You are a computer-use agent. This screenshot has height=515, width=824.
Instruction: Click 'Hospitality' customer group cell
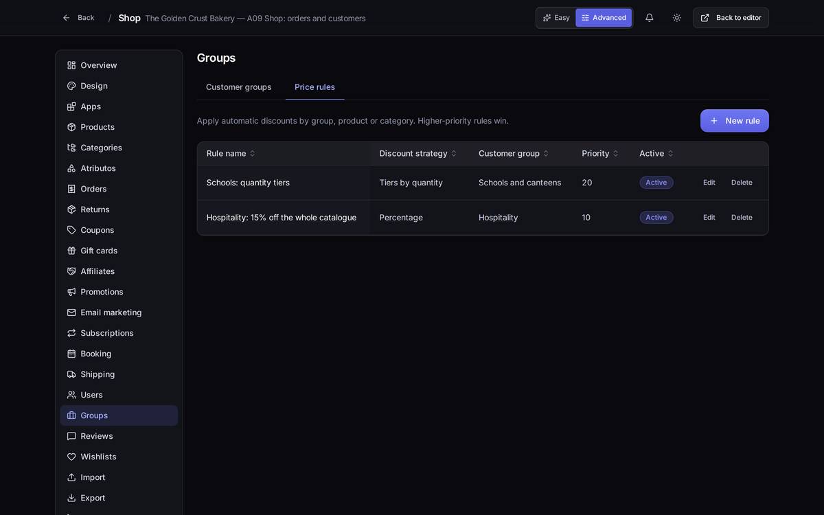pos(499,218)
